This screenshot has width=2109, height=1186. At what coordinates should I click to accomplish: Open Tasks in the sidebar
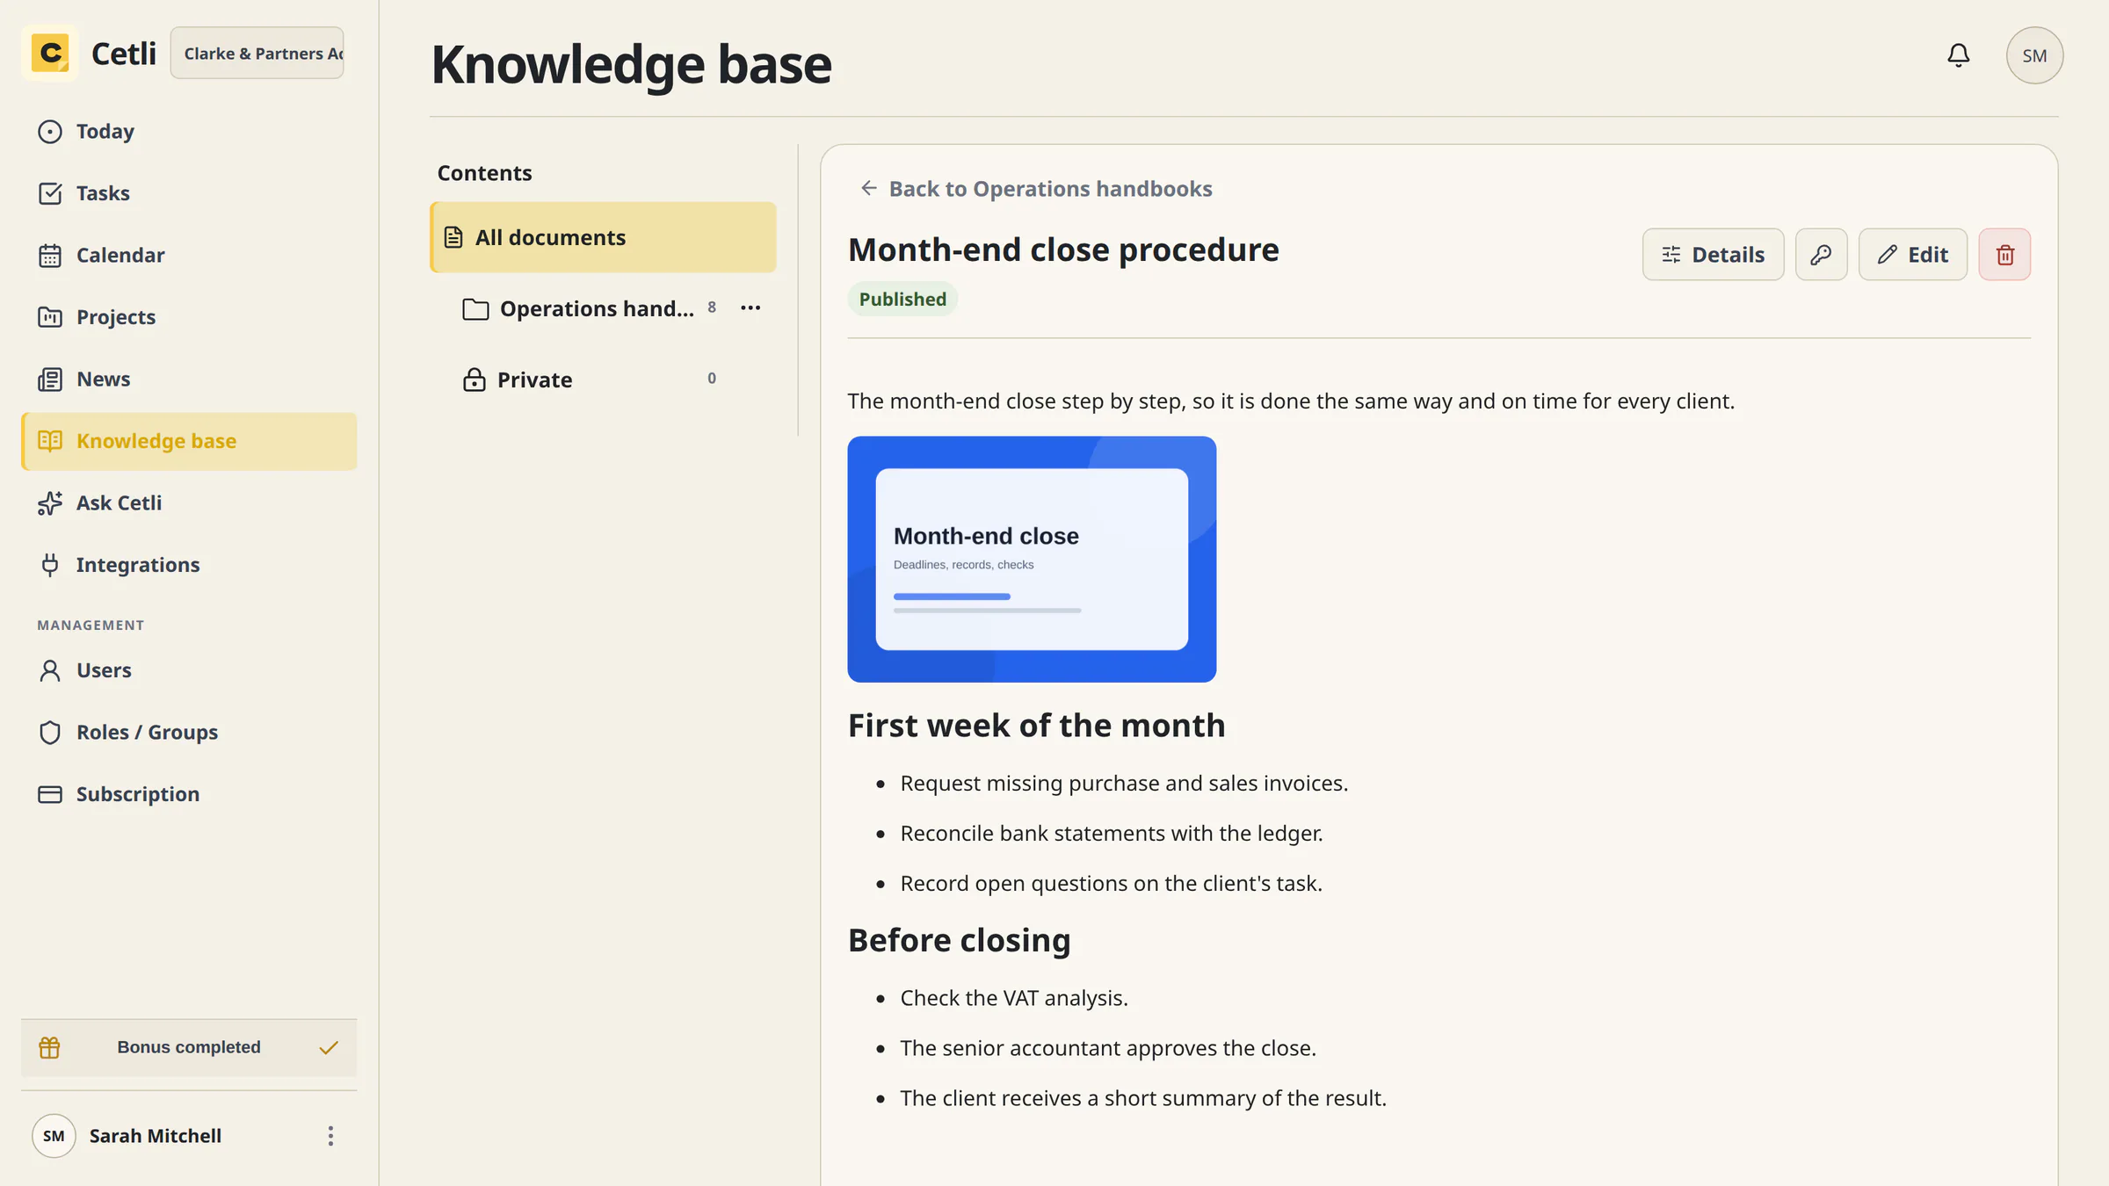189,193
